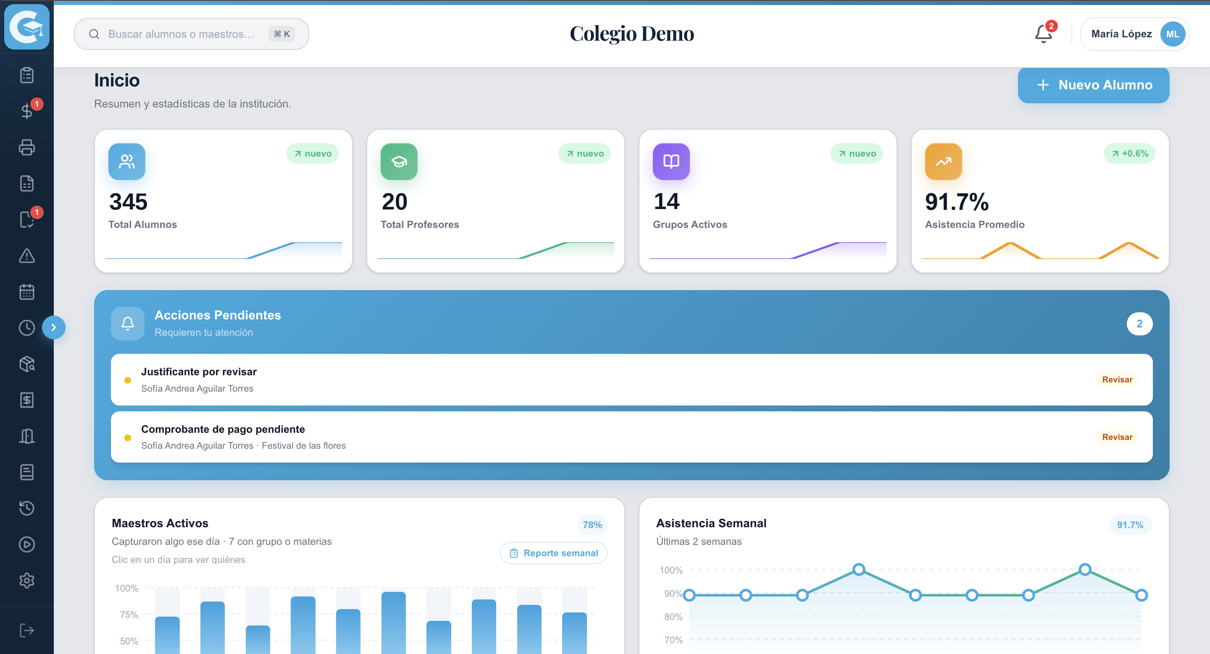Click the Acciones Pendientes heading
Image resolution: width=1210 pixels, height=654 pixels.
coord(218,315)
